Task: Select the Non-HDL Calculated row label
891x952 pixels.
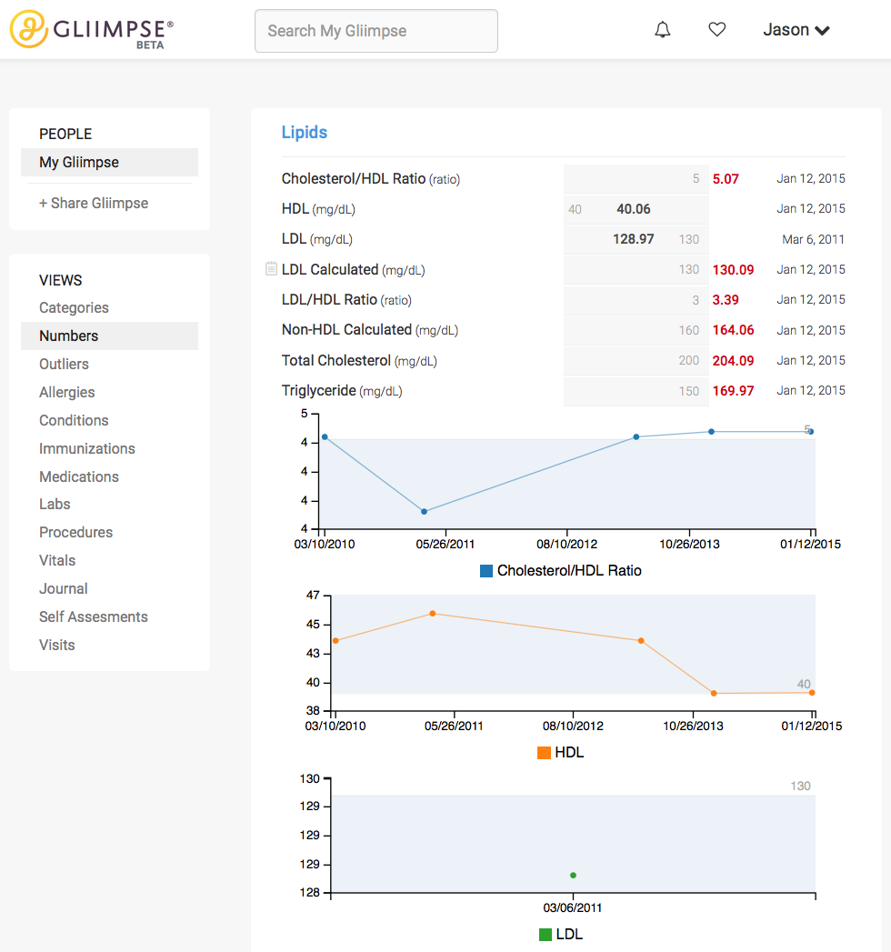Action: point(370,330)
